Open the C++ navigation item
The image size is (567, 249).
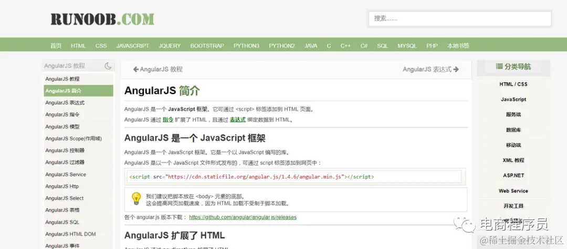345,46
